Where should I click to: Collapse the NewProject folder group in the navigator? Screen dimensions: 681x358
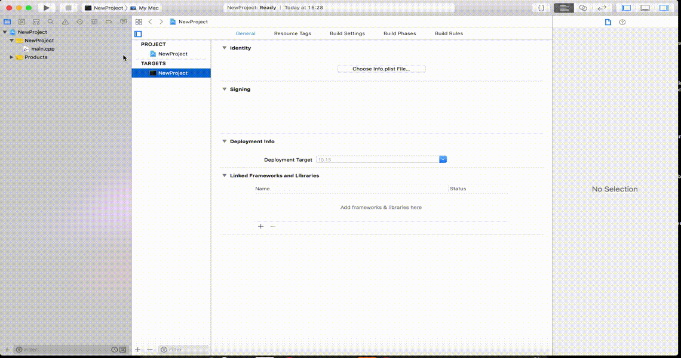tap(12, 41)
